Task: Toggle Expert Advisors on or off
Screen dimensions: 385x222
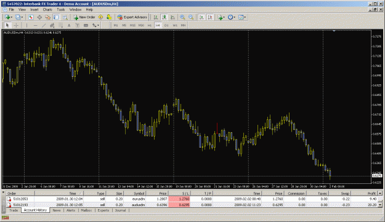Action: (132, 17)
